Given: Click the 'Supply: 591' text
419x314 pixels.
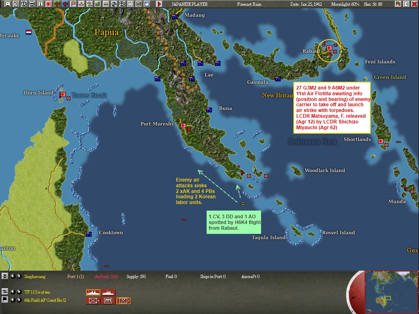Looking at the screenshot, I should pos(136,276).
